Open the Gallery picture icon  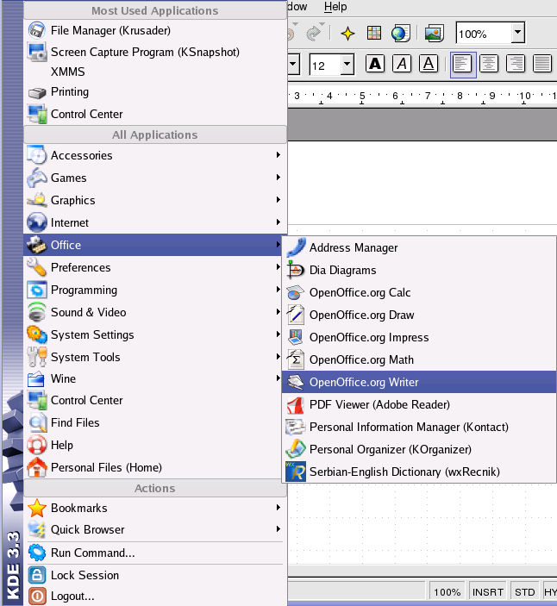coord(434,34)
